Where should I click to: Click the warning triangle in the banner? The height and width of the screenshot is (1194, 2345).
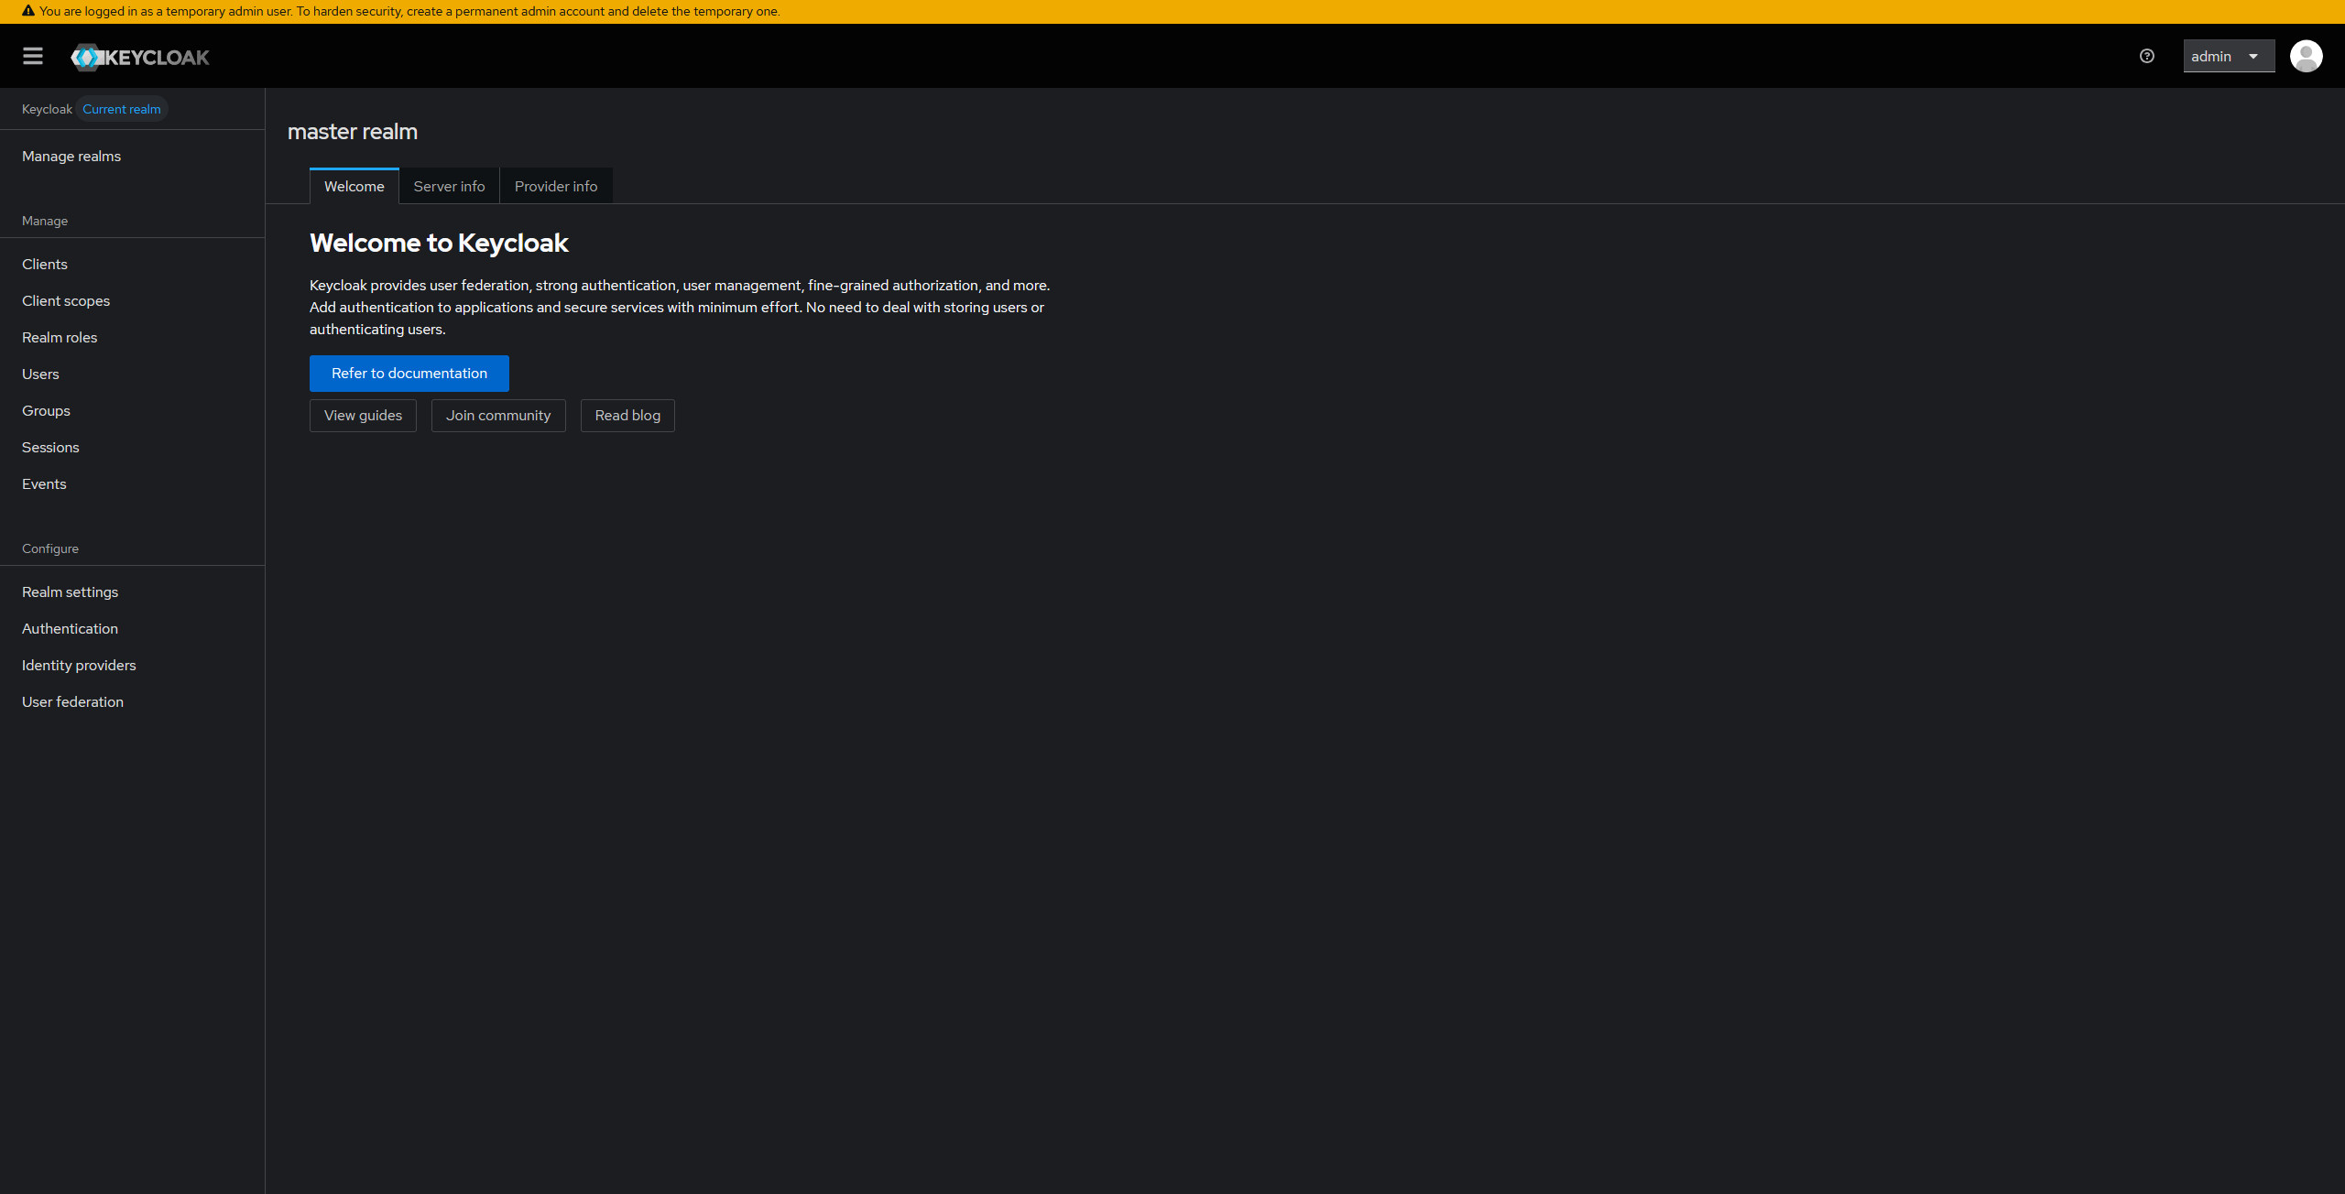click(28, 11)
